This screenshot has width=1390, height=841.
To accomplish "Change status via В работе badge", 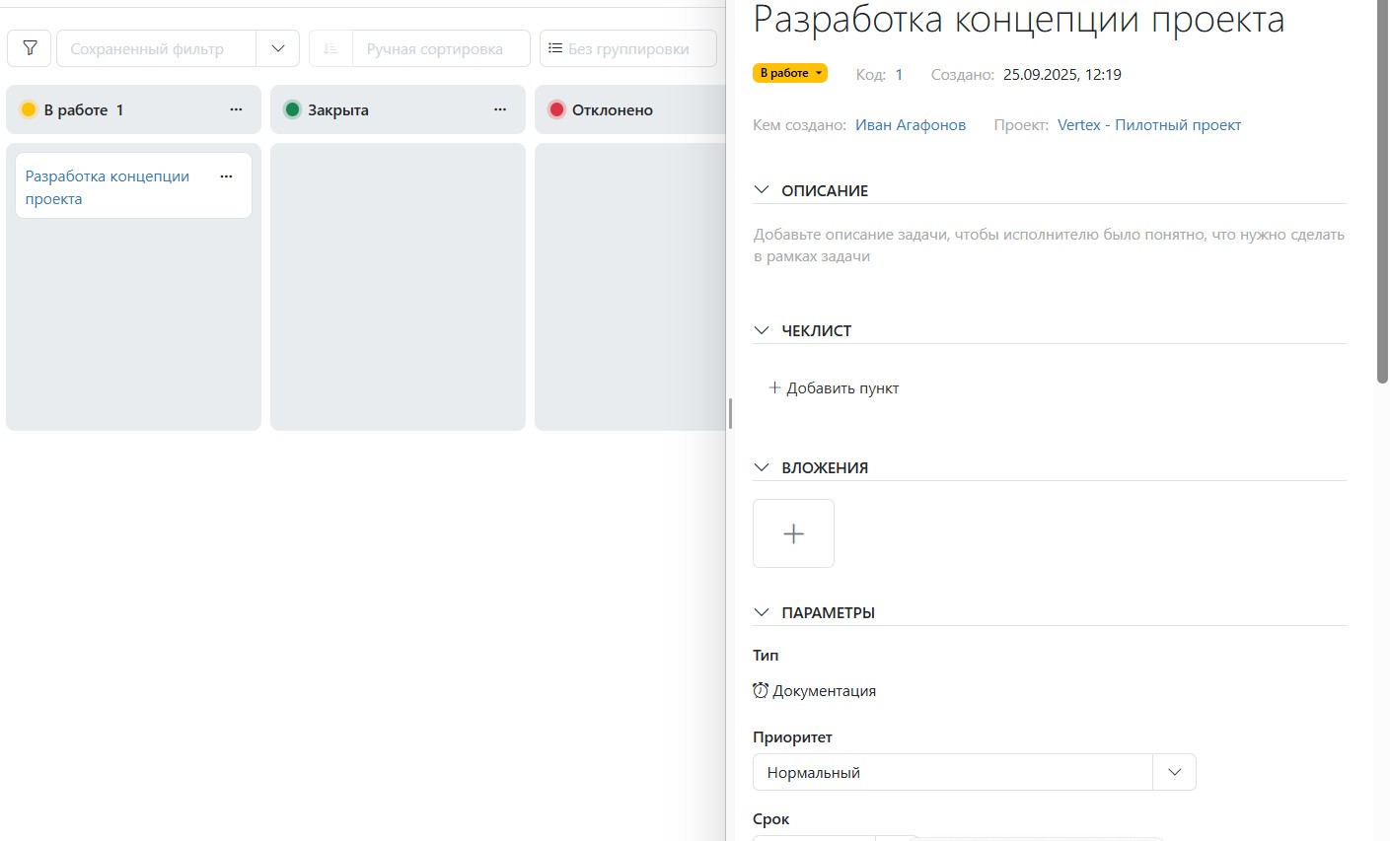I will tap(789, 73).
